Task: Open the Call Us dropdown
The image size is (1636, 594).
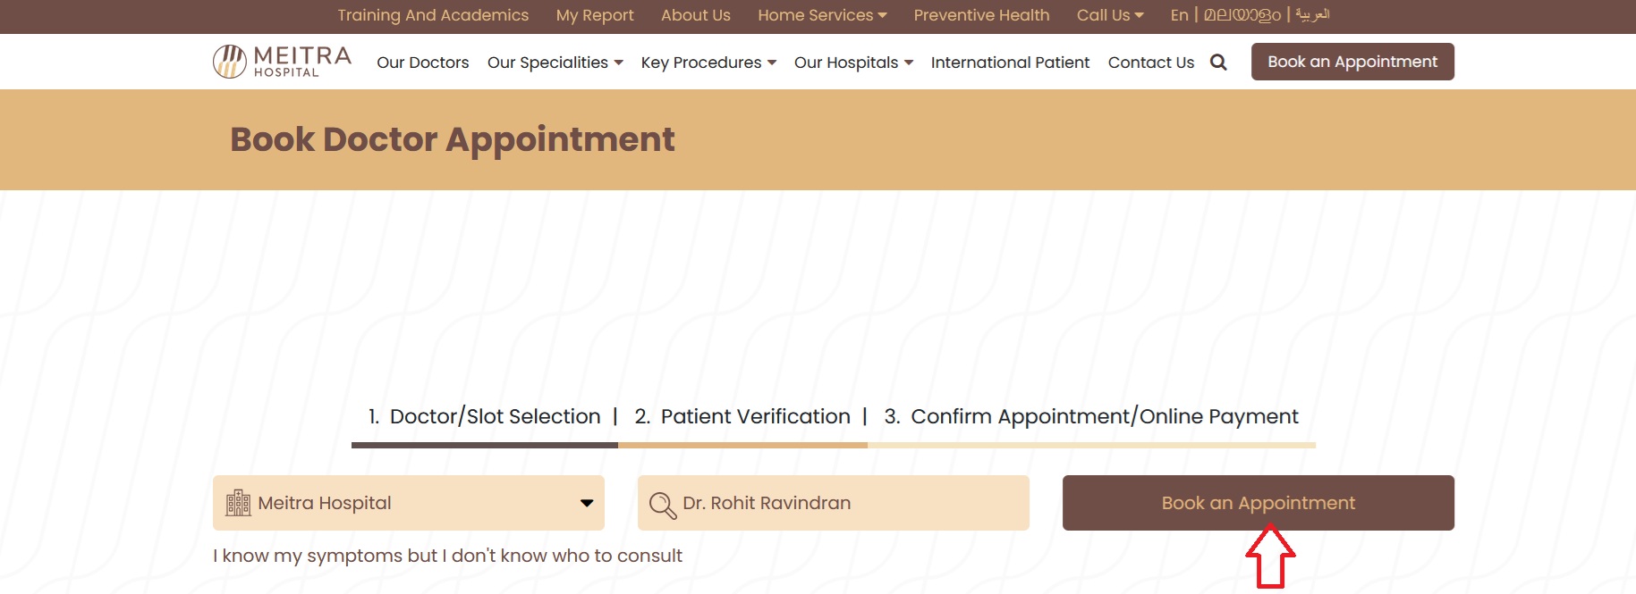Action: (1109, 15)
